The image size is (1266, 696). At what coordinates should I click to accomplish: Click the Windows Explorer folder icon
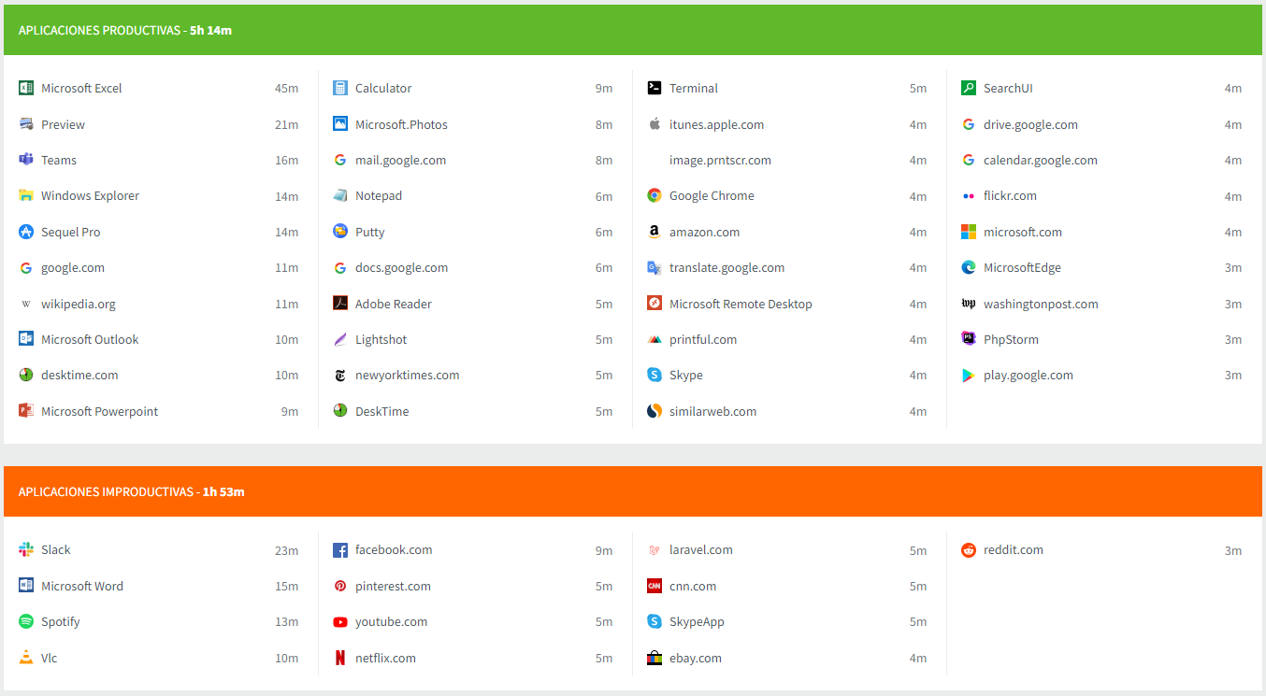tap(26, 195)
